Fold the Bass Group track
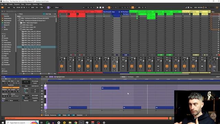This screenshot has width=220, height=124. pos(111,12)
